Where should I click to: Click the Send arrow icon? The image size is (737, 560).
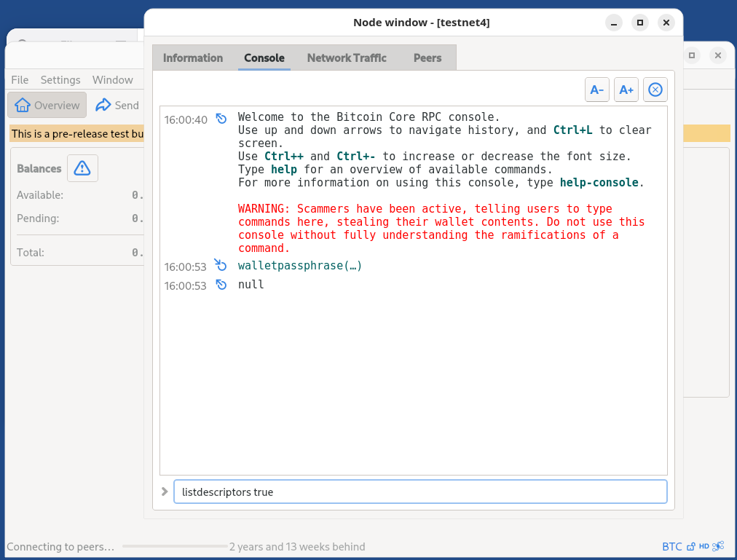tap(103, 105)
